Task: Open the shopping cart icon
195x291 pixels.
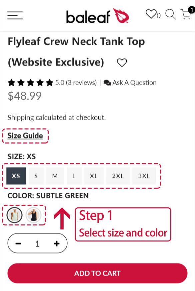Action: (186, 14)
